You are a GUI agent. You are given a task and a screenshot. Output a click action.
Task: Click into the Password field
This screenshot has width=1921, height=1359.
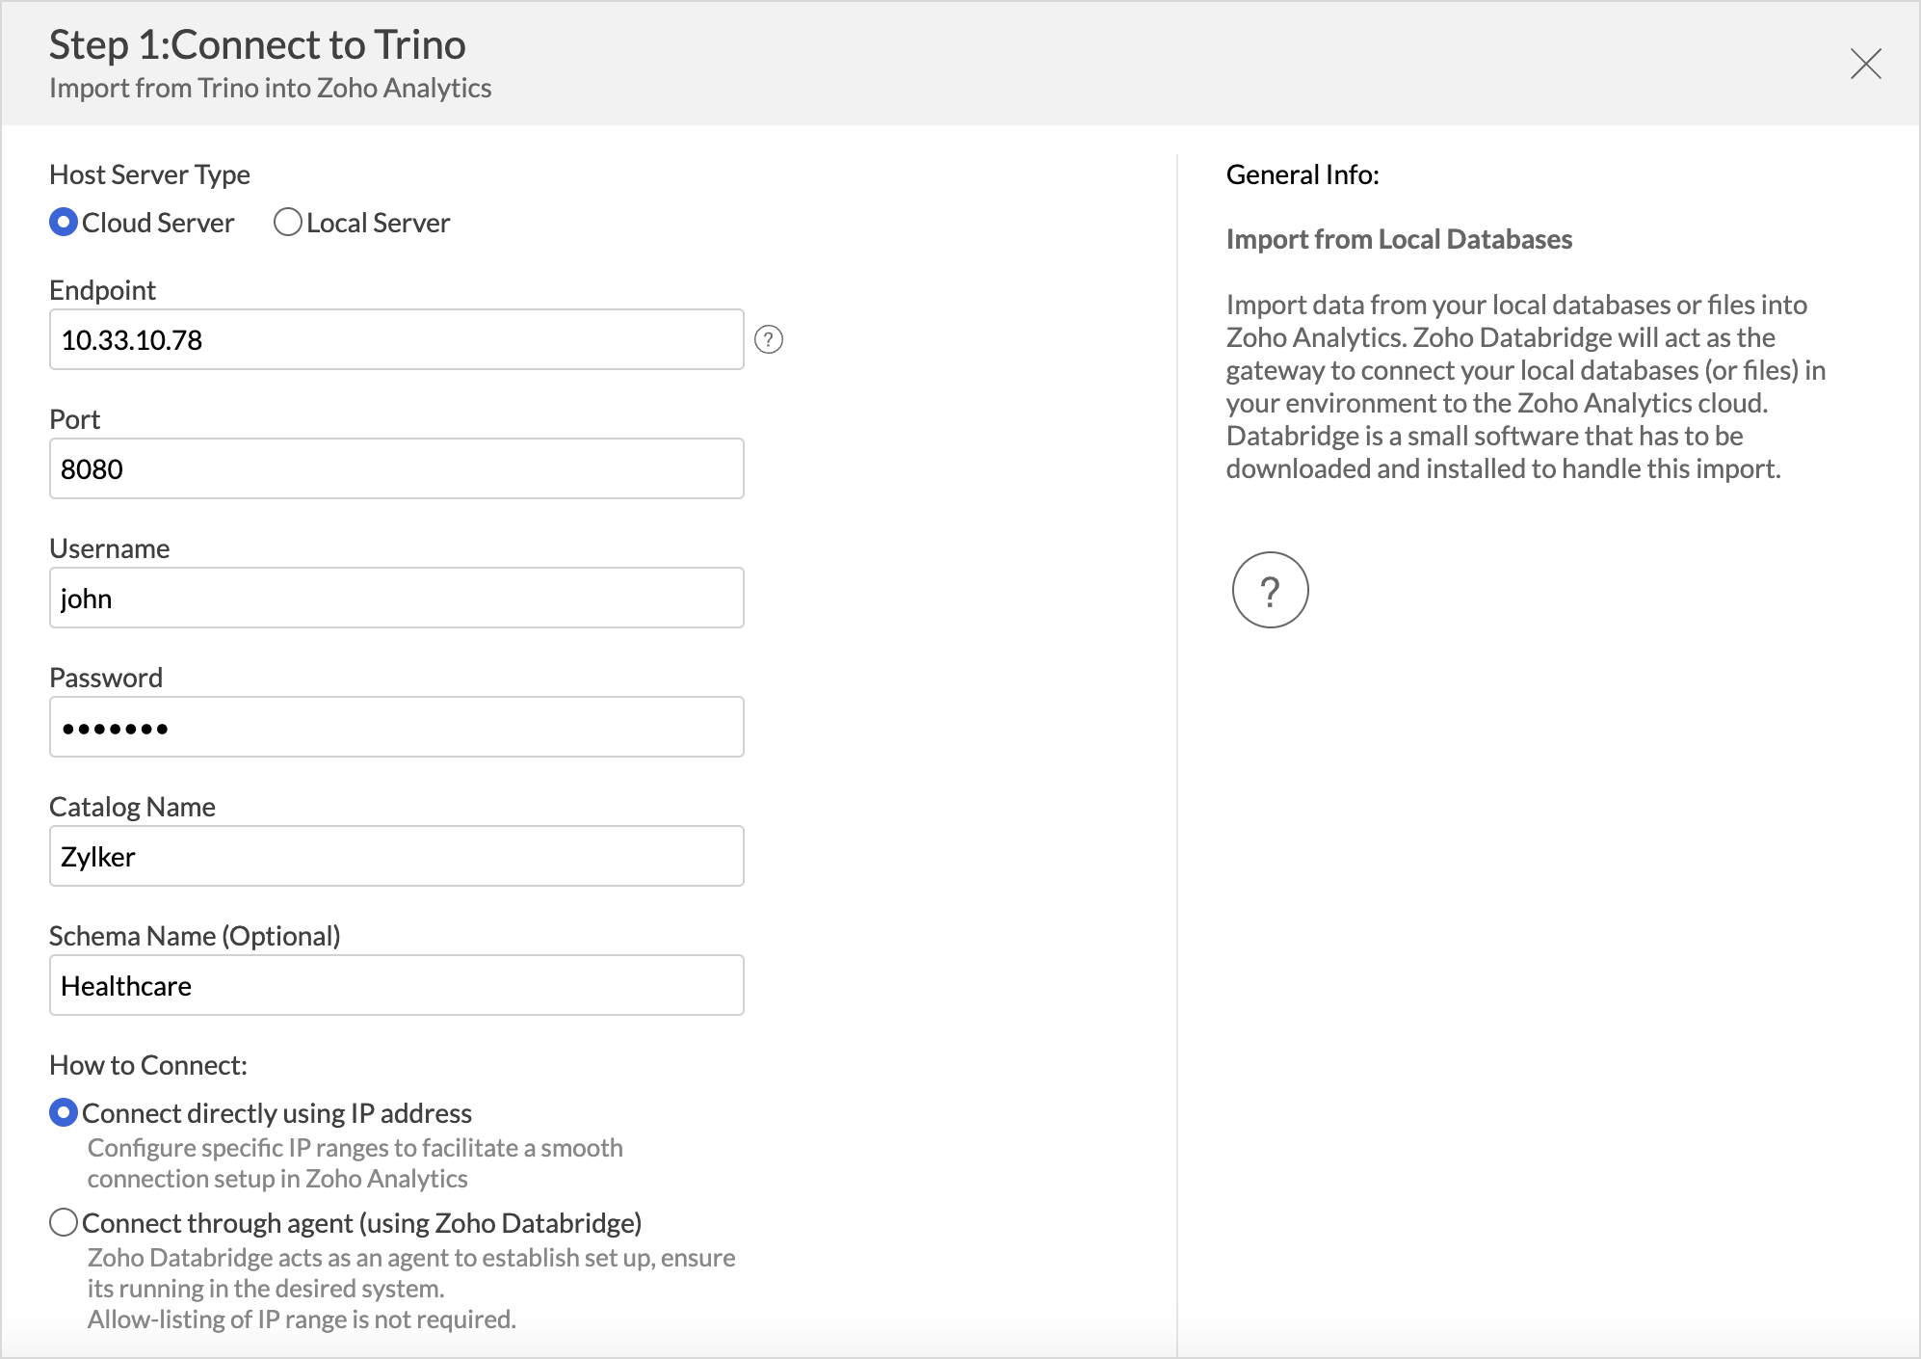point(396,727)
